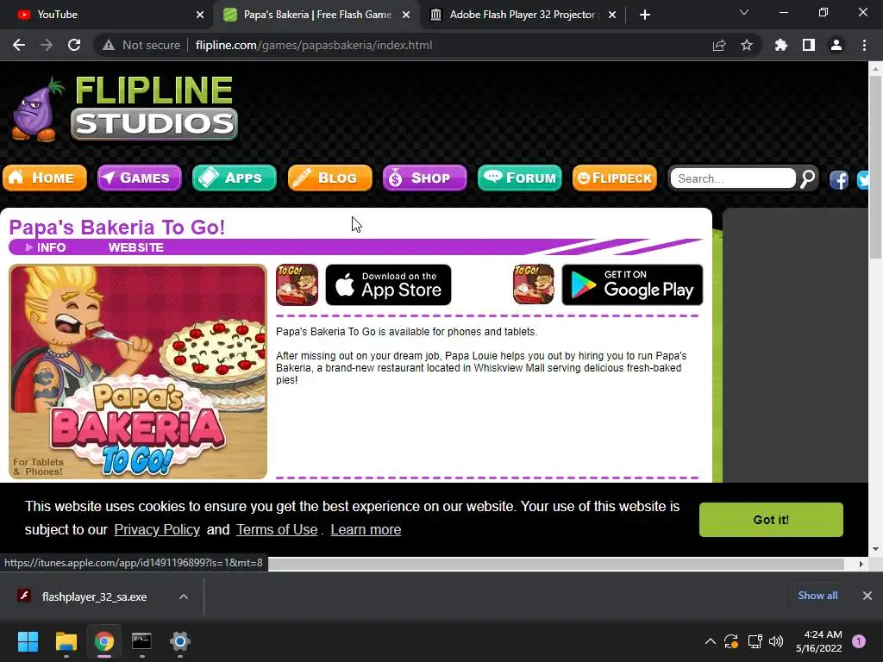Click Get it on Google Play badge

632,284
